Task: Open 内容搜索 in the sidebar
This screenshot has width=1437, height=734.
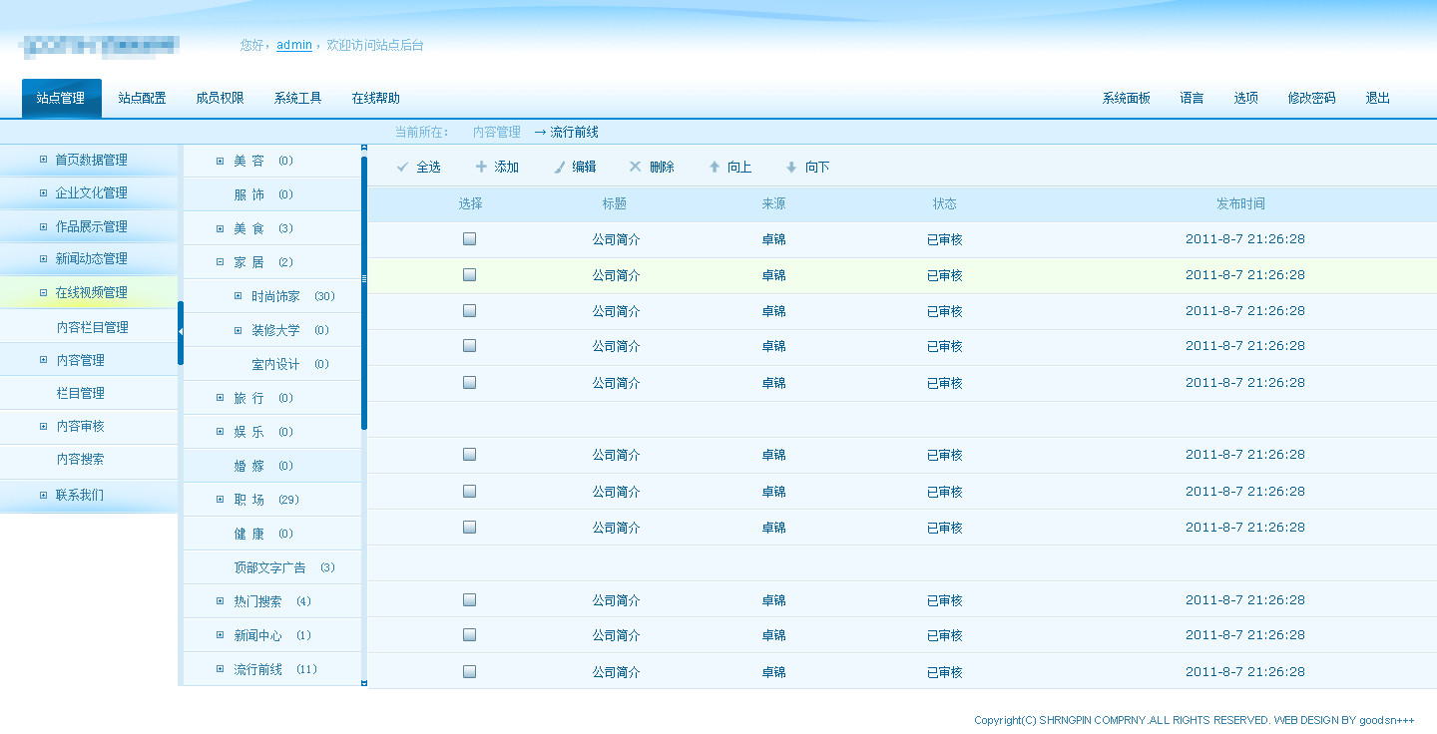Action: pyautogui.click(x=81, y=460)
